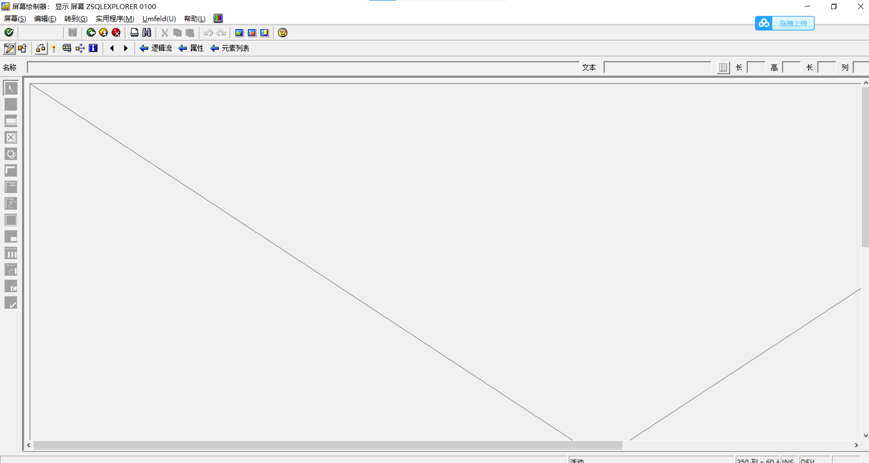Select the radio button element tool
This screenshot has width=869, height=463.
pos(10,154)
